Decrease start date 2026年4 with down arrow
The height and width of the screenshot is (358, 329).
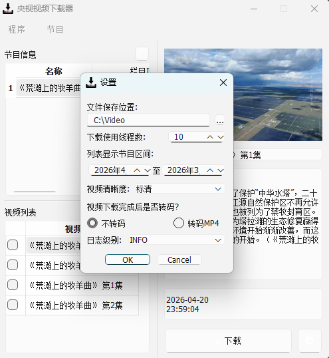pos(148,170)
